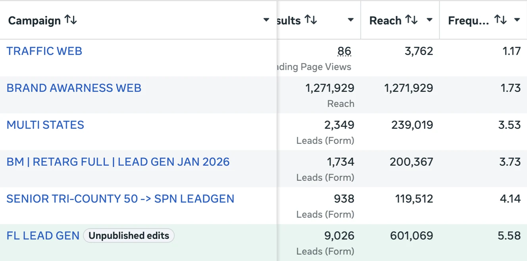Click Leads (Form) label in FL LEAD GEN row

click(x=325, y=251)
